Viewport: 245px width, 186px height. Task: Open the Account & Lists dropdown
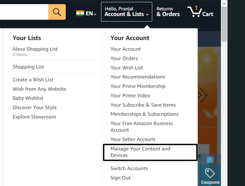pos(126,12)
